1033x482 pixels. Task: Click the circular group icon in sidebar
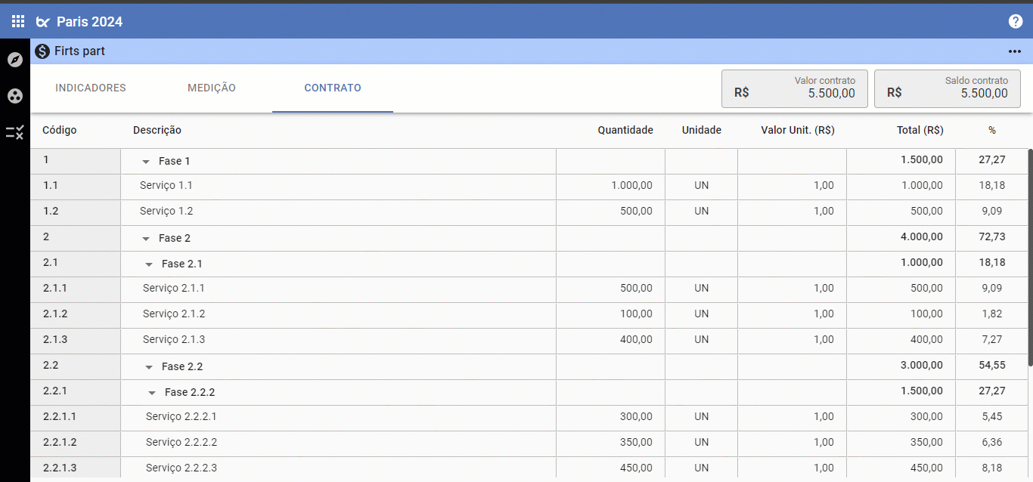15,96
